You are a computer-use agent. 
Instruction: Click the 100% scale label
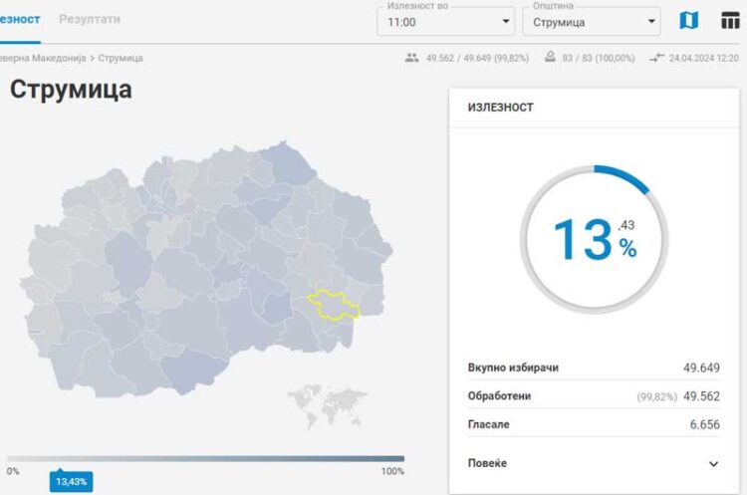click(x=392, y=471)
